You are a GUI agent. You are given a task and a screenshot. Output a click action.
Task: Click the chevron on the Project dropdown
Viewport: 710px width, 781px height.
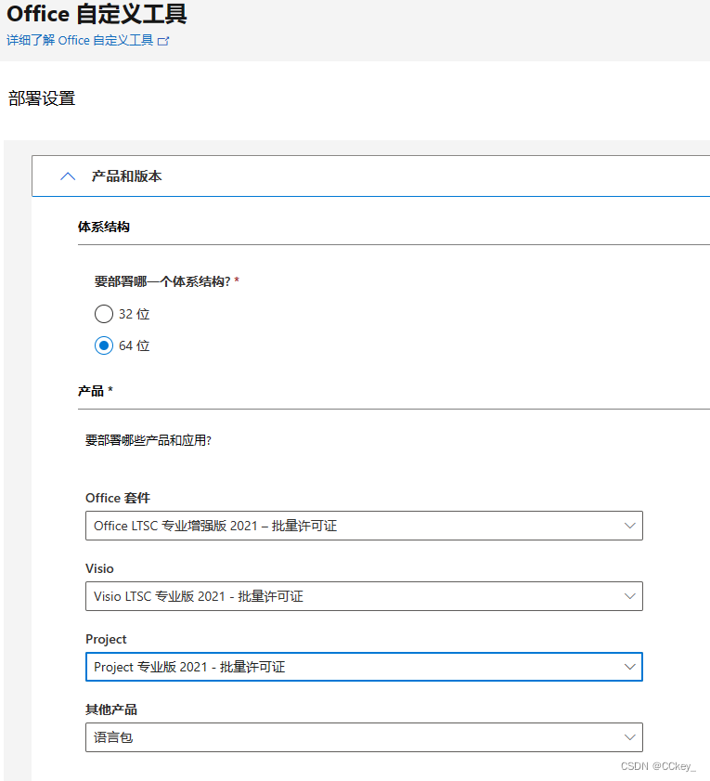click(x=629, y=667)
